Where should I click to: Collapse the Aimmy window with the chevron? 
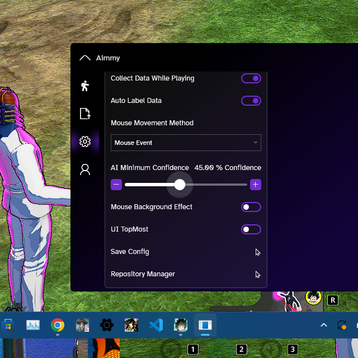pos(85,58)
